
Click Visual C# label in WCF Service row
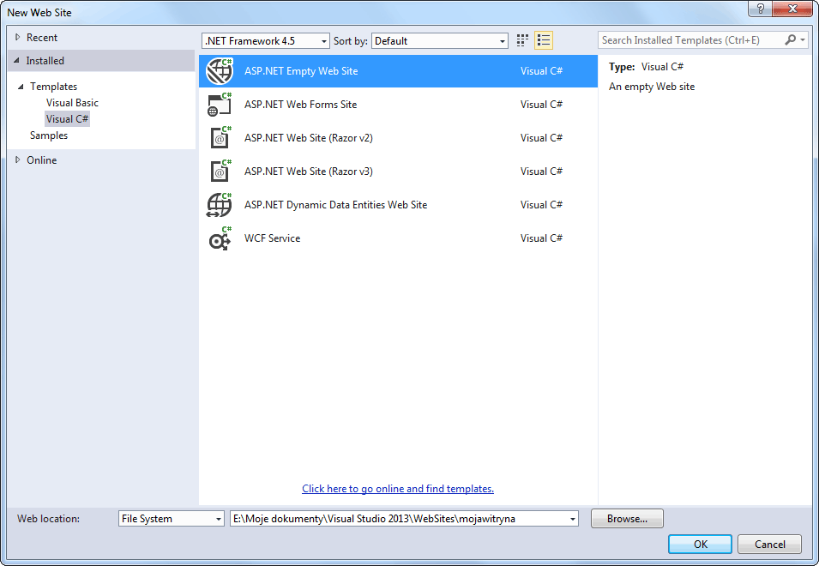point(542,238)
